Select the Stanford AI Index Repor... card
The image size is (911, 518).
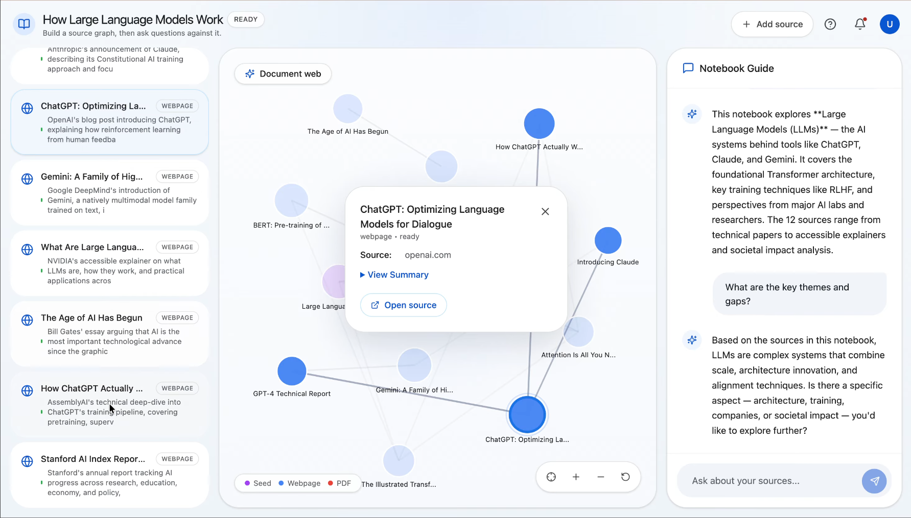(110, 475)
